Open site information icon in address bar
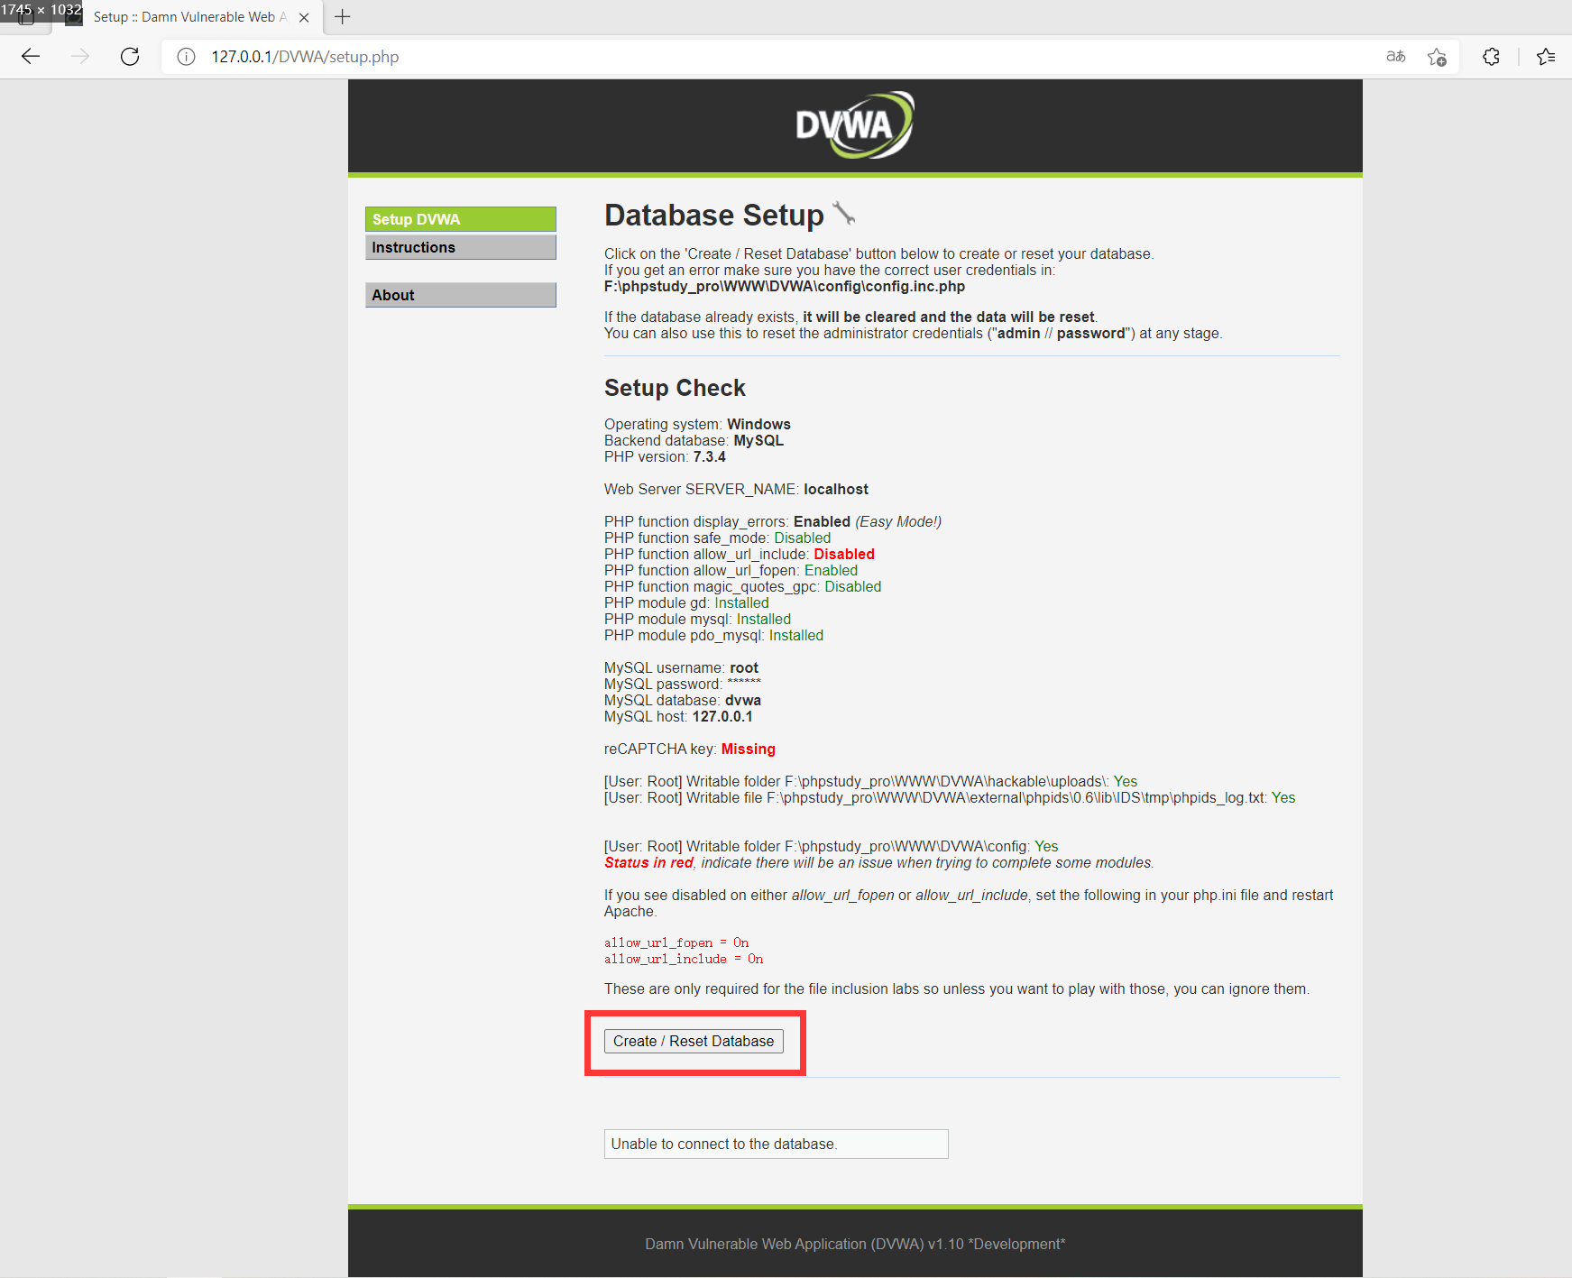The height and width of the screenshot is (1278, 1572). (186, 57)
